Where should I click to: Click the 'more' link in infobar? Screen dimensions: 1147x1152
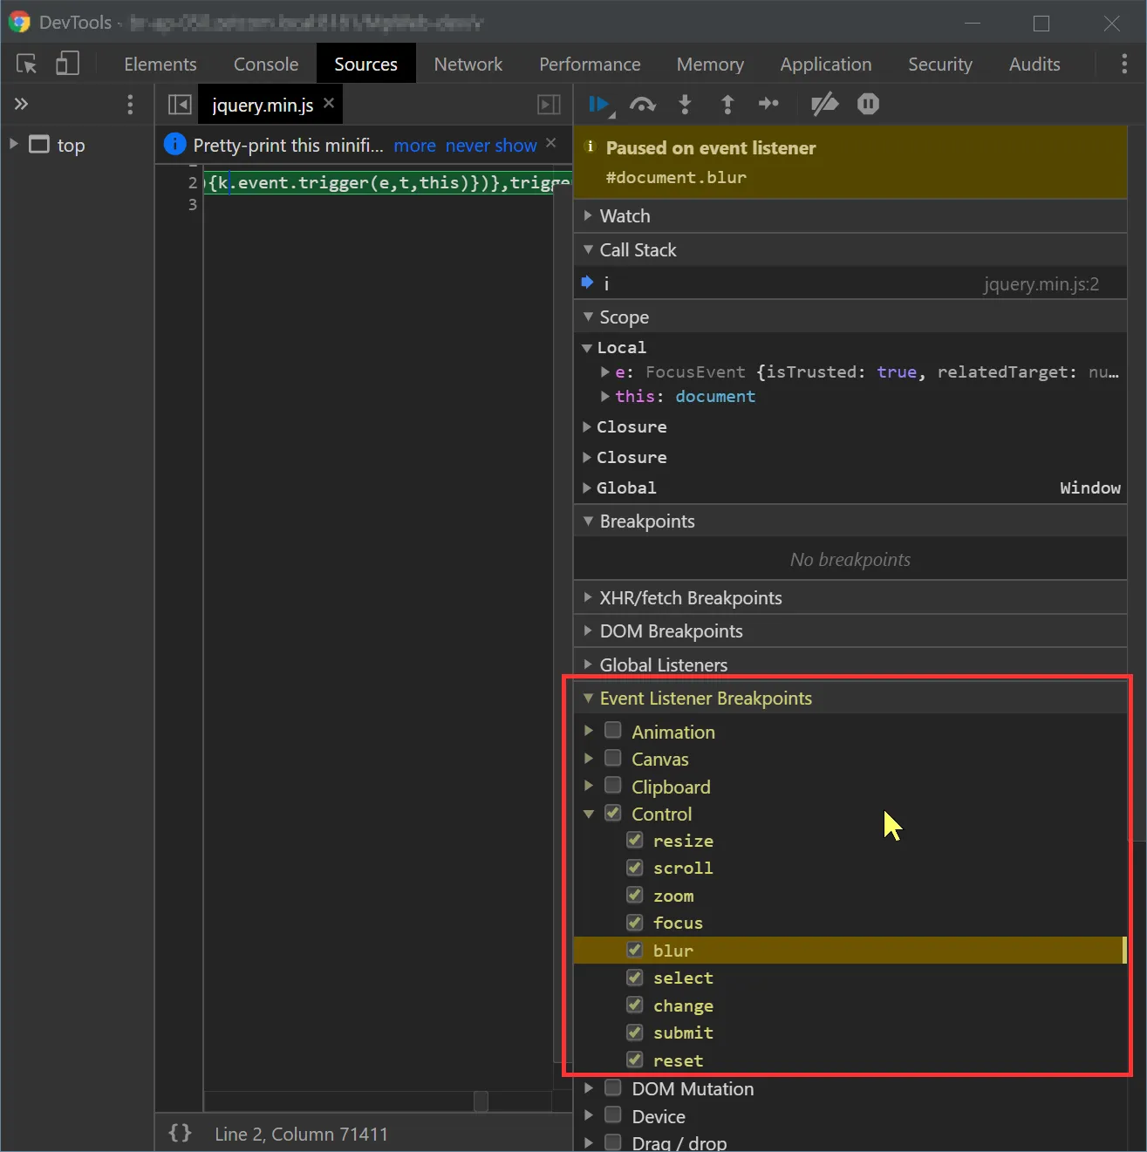414,146
